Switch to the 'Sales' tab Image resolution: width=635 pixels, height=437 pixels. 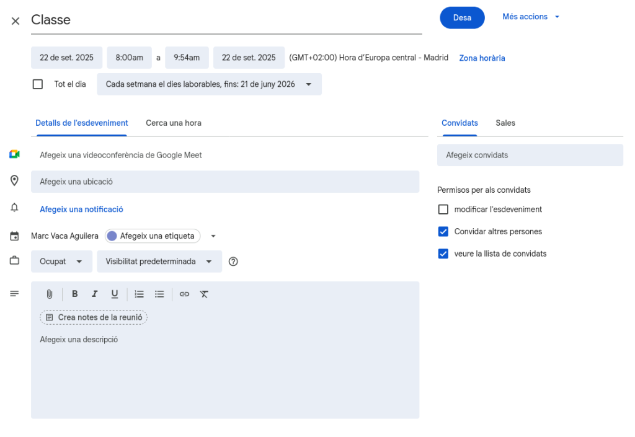click(x=505, y=123)
